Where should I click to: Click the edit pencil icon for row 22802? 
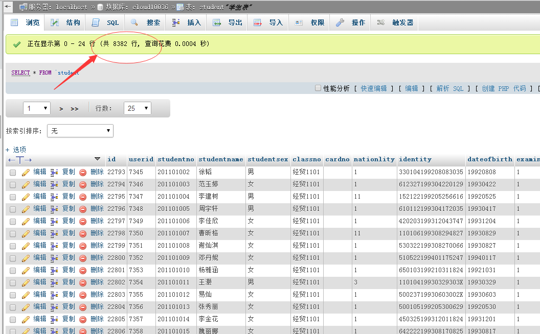point(26,283)
